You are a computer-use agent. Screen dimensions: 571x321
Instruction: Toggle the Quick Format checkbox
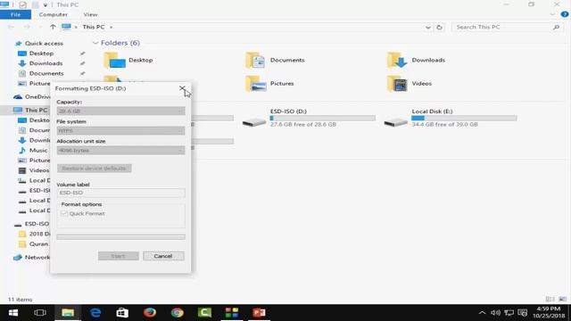click(x=64, y=214)
